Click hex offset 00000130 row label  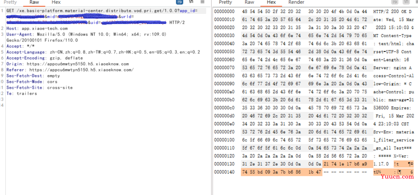(224, 164)
